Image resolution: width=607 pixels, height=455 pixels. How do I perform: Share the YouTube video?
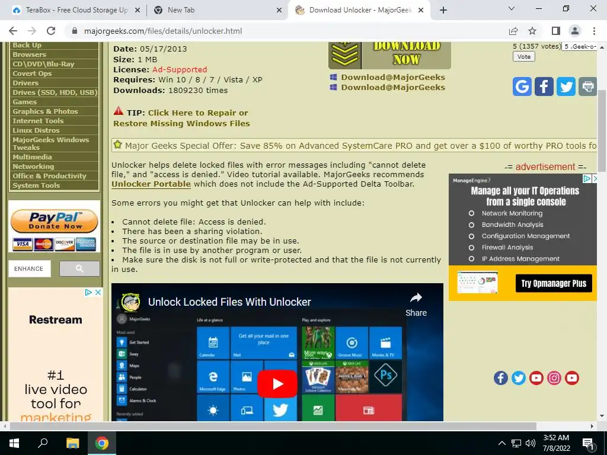point(416,305)
